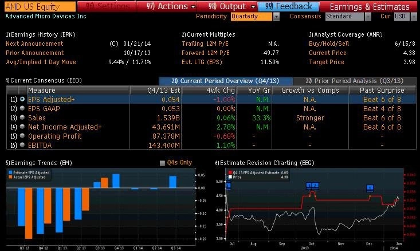Click the Operating Profit value 87.378M
Viewport: 420px width, 251px height.
166,136
